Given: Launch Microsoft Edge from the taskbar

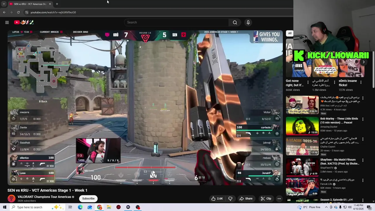Looking at the screenshot, I should [80, 207].
